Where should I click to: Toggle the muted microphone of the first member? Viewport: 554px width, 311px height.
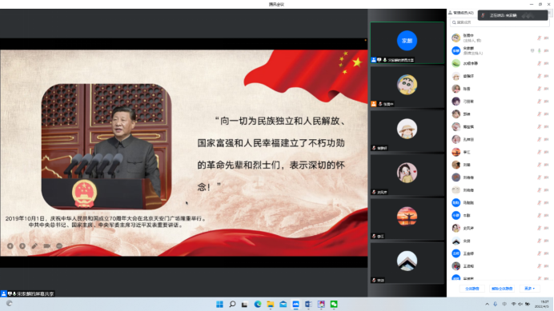click(x=539, y=38)
